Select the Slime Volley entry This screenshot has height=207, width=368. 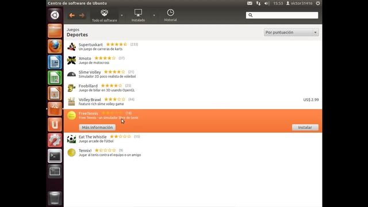(x=193, y=74)
